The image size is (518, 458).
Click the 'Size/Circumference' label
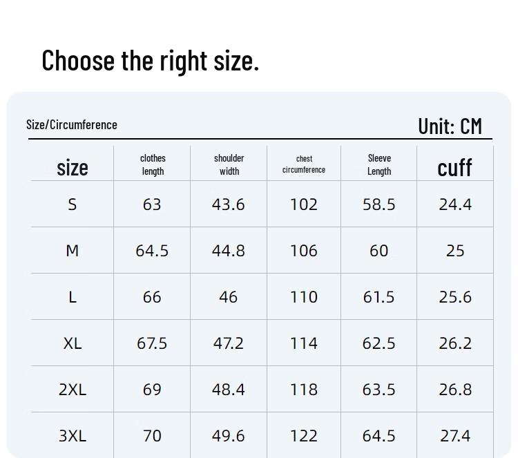[72, 125]
